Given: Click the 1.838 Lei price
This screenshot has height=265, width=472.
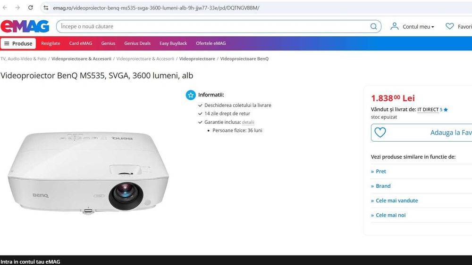Looking at the screenshot, I should [x=393, y=98].
